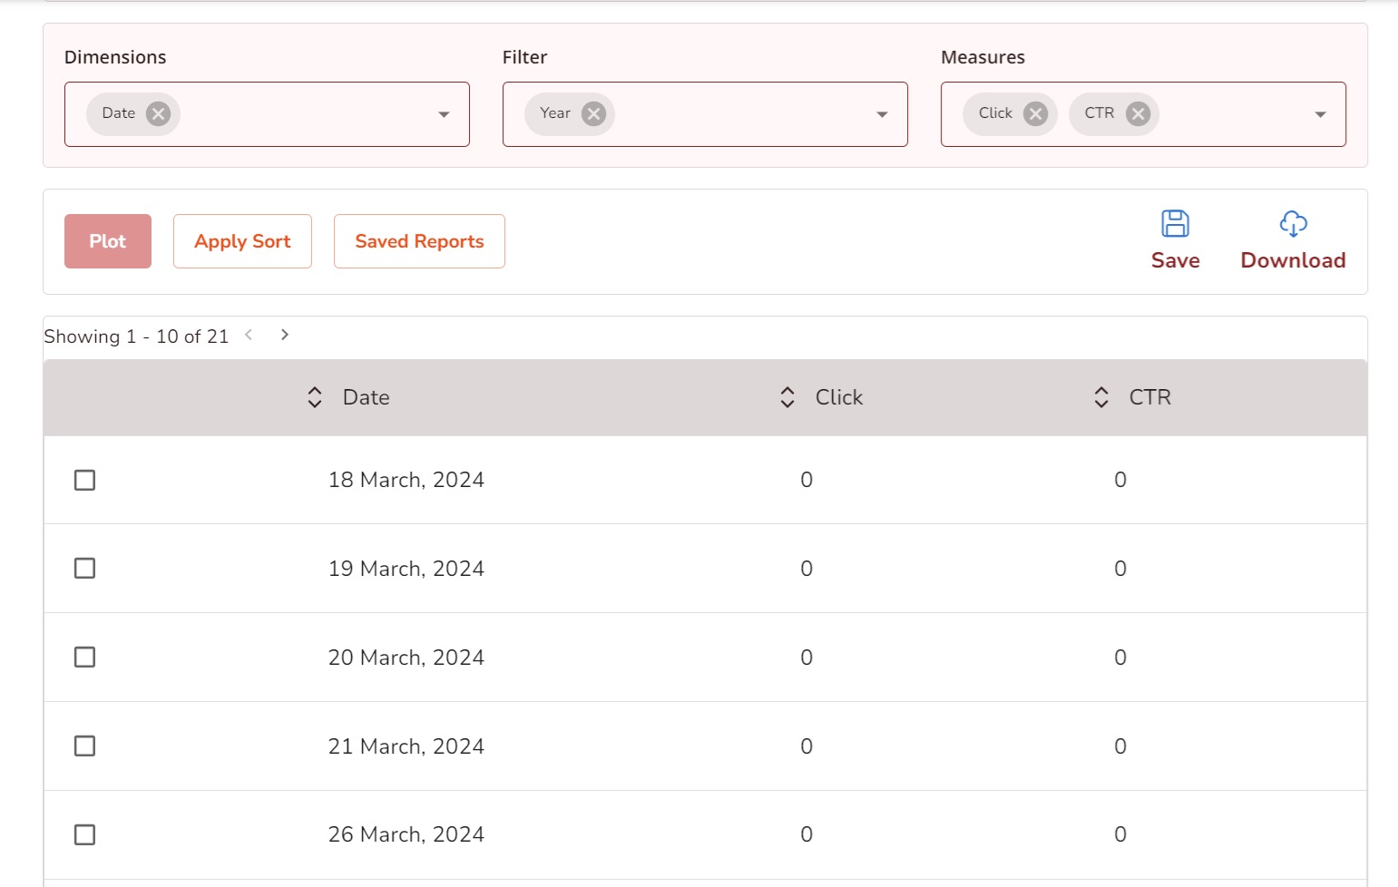Remove the Click measure chip
Image resolution: width=1398 pixels, height=887 pixels.
point(1035,113)
